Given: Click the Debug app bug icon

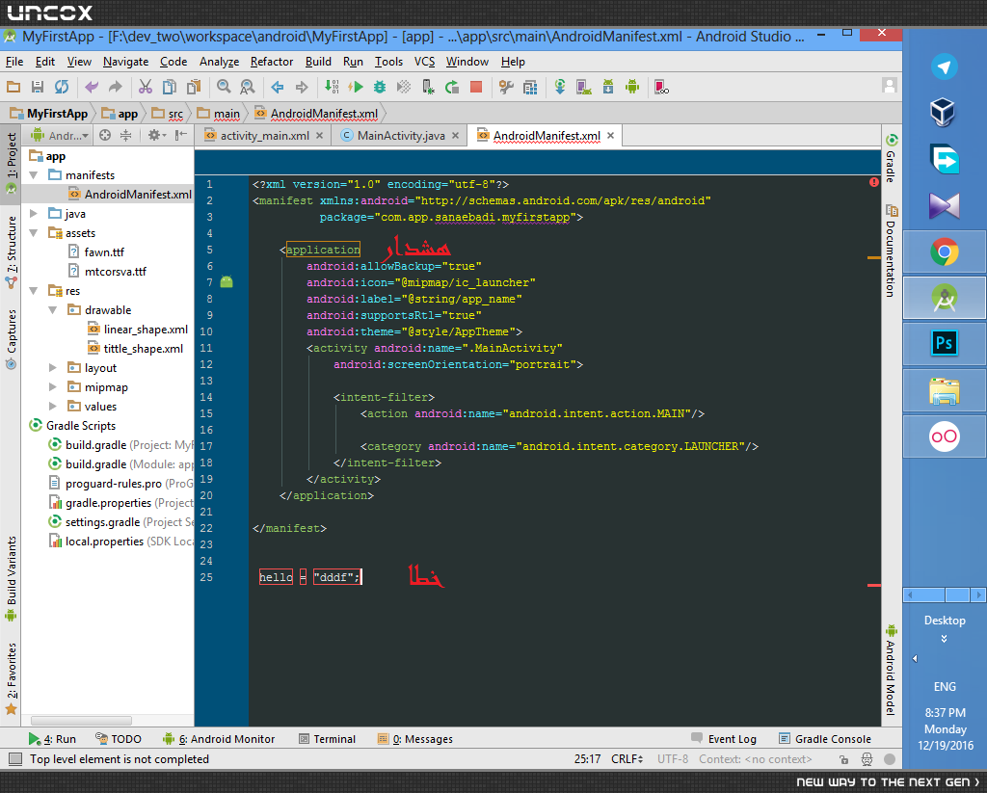Looking at the screenshot, I should 380,87.
